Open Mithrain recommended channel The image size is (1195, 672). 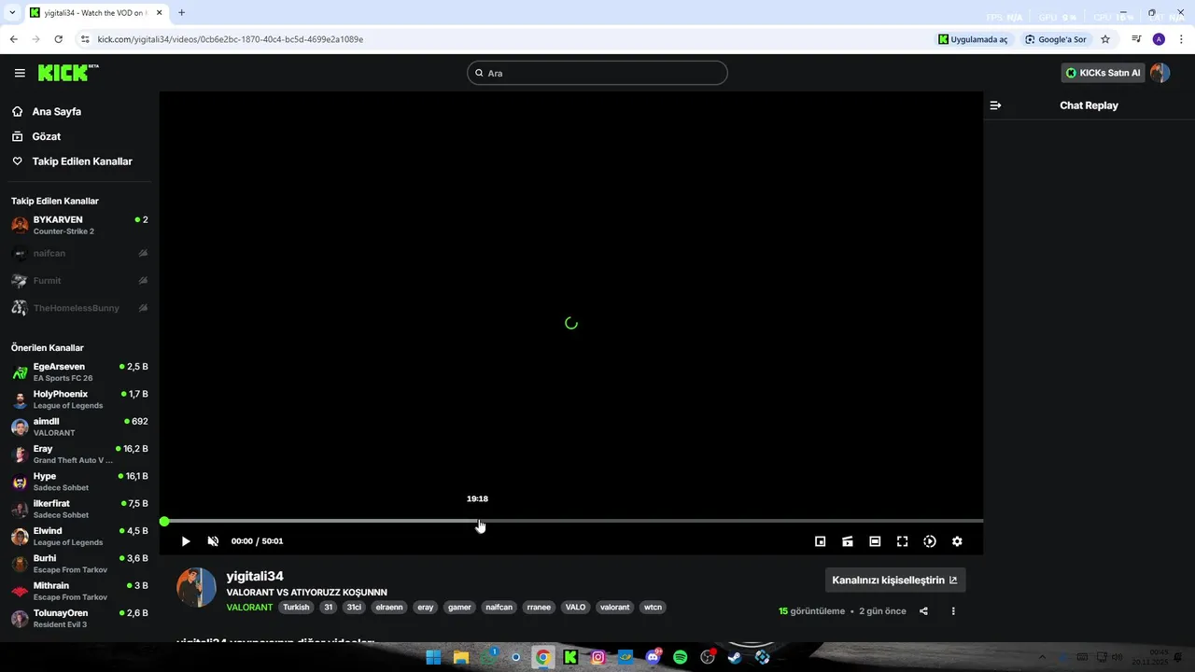pos(79,591)
